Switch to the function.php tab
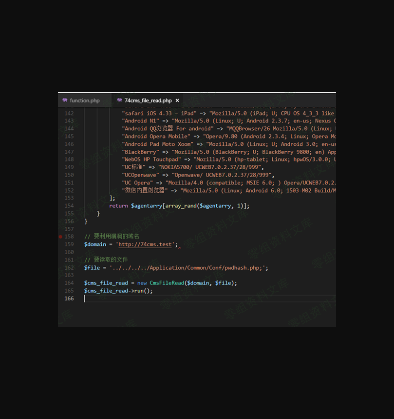The width and height of the screenshot is (394, 419). 84,100
